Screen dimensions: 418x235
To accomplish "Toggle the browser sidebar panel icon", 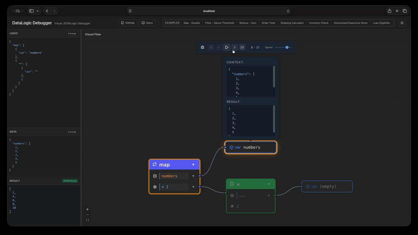I will click(x=31, y=11).
